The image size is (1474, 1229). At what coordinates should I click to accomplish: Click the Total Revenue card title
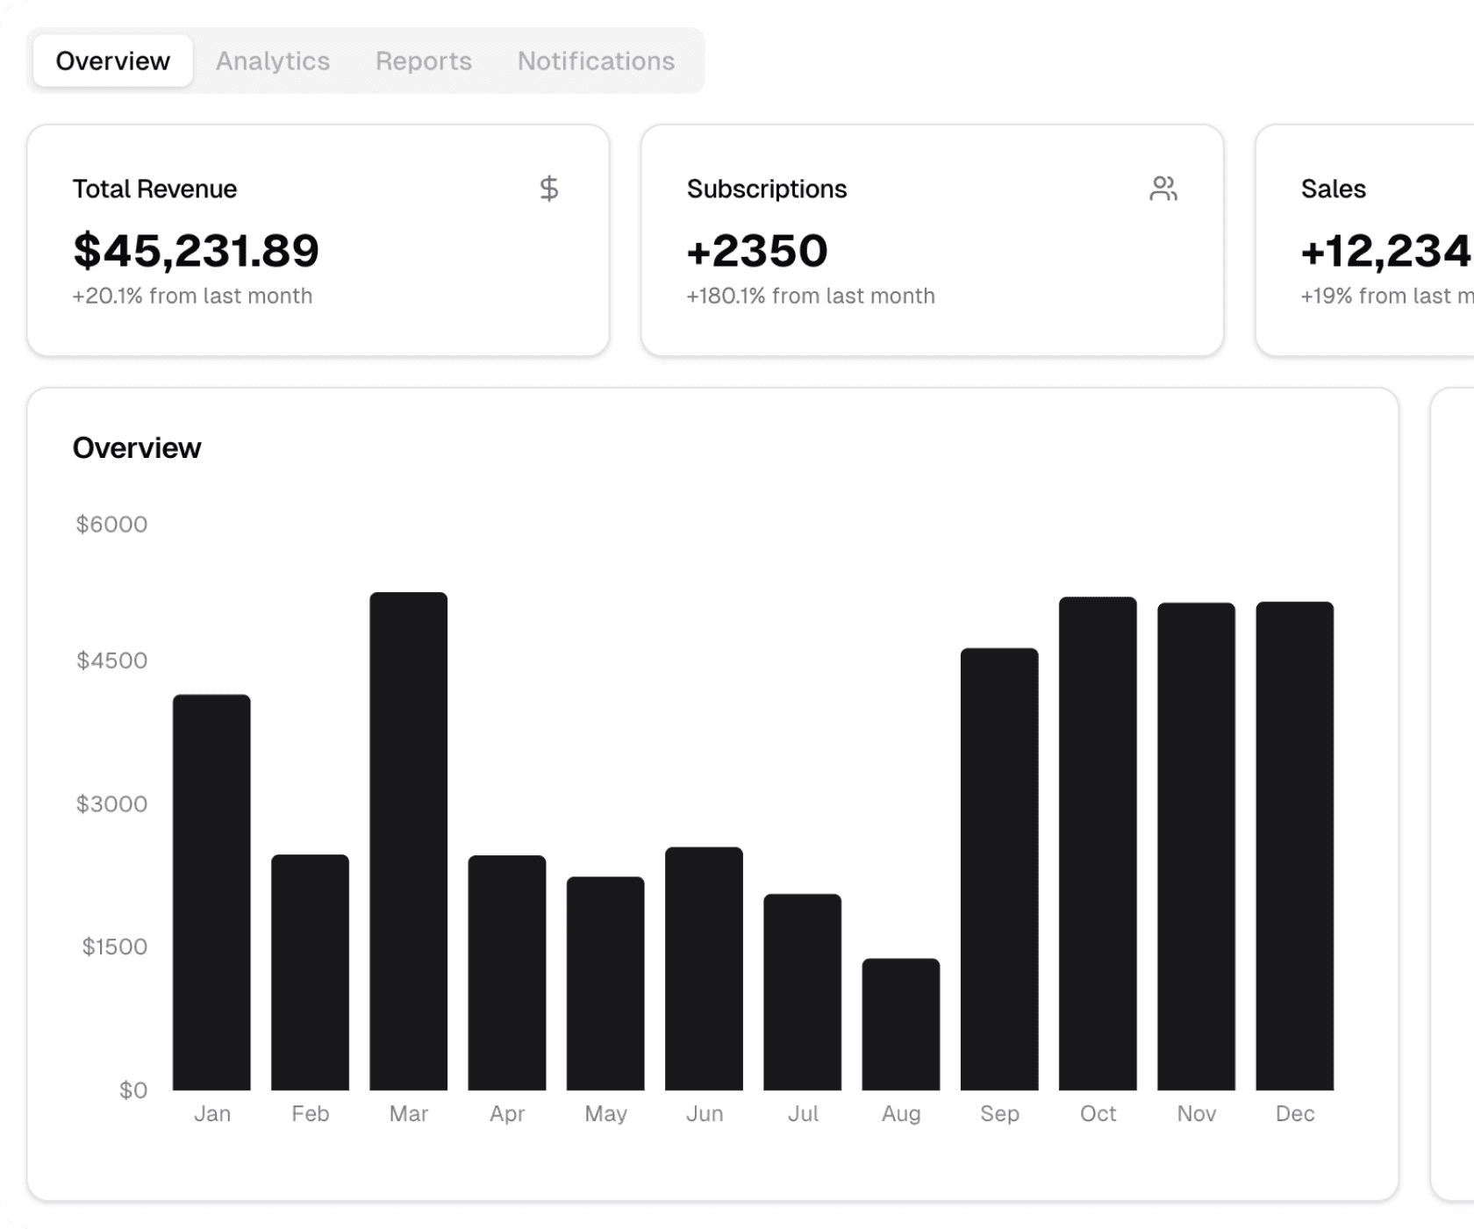tap(154, 189)
